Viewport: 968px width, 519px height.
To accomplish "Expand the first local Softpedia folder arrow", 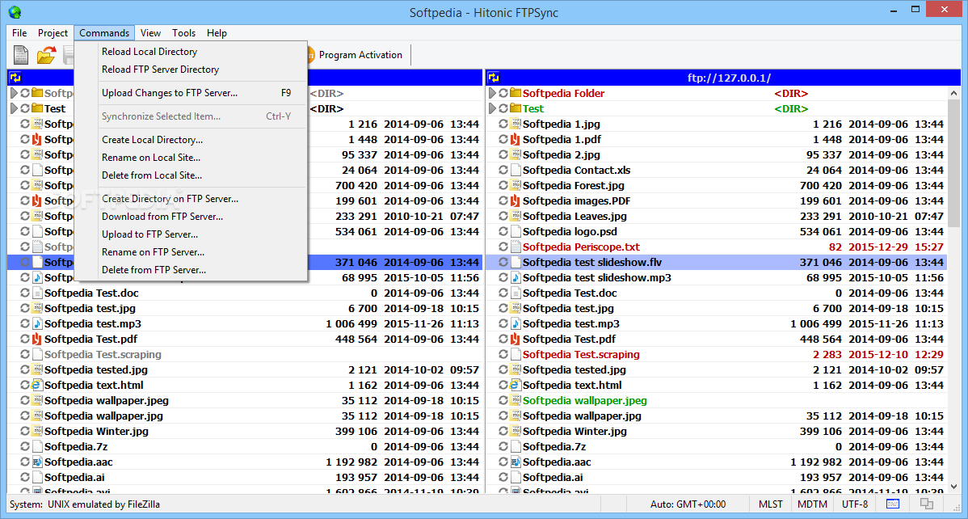I will point(14,93).
